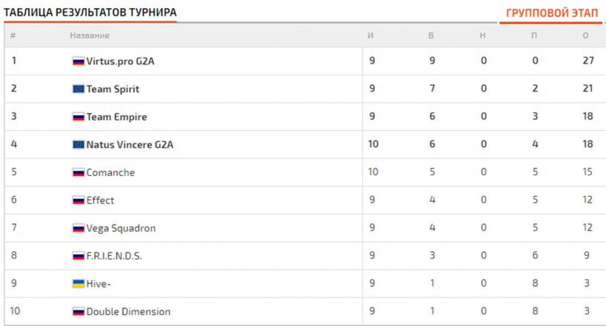Click the flag icon next to Comanche
The width and height of the screenshot is (606, 326).
(78, 173)
